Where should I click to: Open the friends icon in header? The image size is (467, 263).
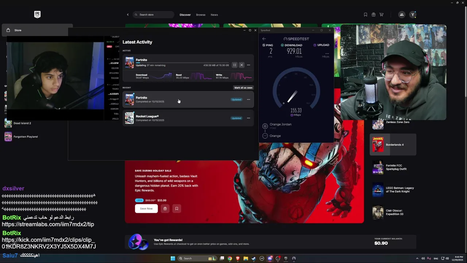click(402, 15)
